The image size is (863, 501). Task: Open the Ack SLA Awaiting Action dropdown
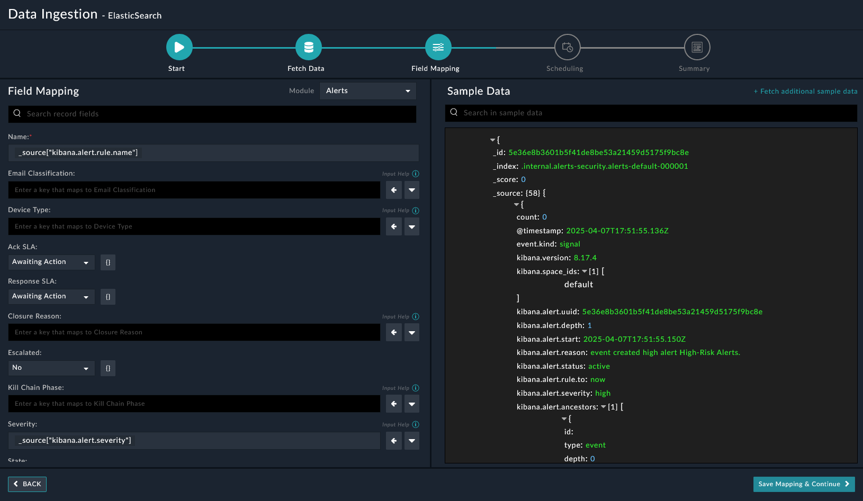(x=51, y=262)
